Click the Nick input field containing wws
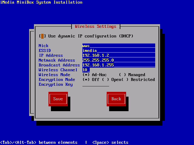 coord(119,46)
